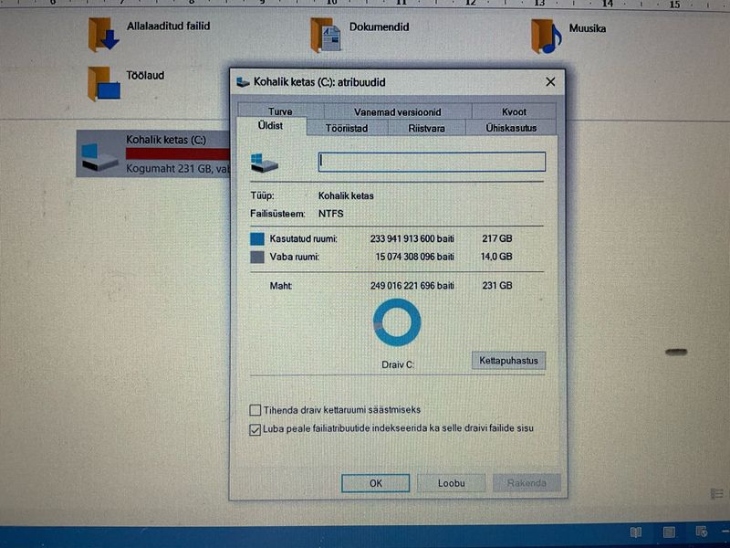Screen dimensions: 730x548
Task: Switch to the Kvoot tab
Action: [x=514, y=111]
